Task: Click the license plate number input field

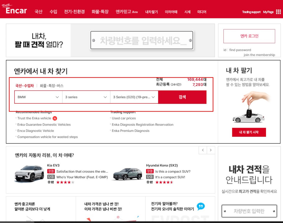Action: (142, 40)
